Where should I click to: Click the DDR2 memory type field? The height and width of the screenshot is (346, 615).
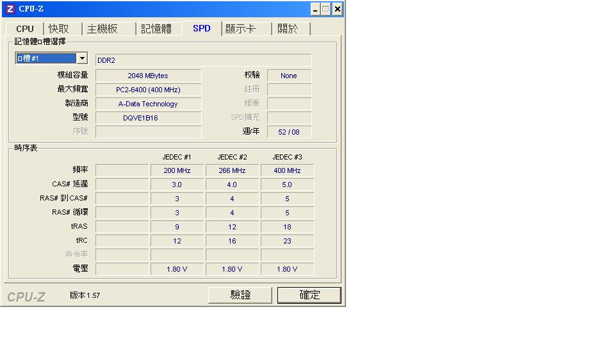[x=203, y=60]
